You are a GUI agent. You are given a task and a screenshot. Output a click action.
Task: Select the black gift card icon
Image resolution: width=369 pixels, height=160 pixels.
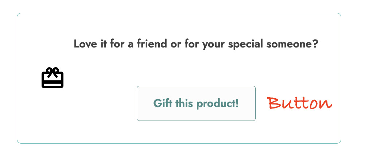[x=53, y=77]
